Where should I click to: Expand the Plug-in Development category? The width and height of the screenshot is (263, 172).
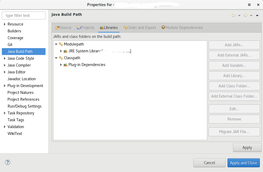point(4,86)
